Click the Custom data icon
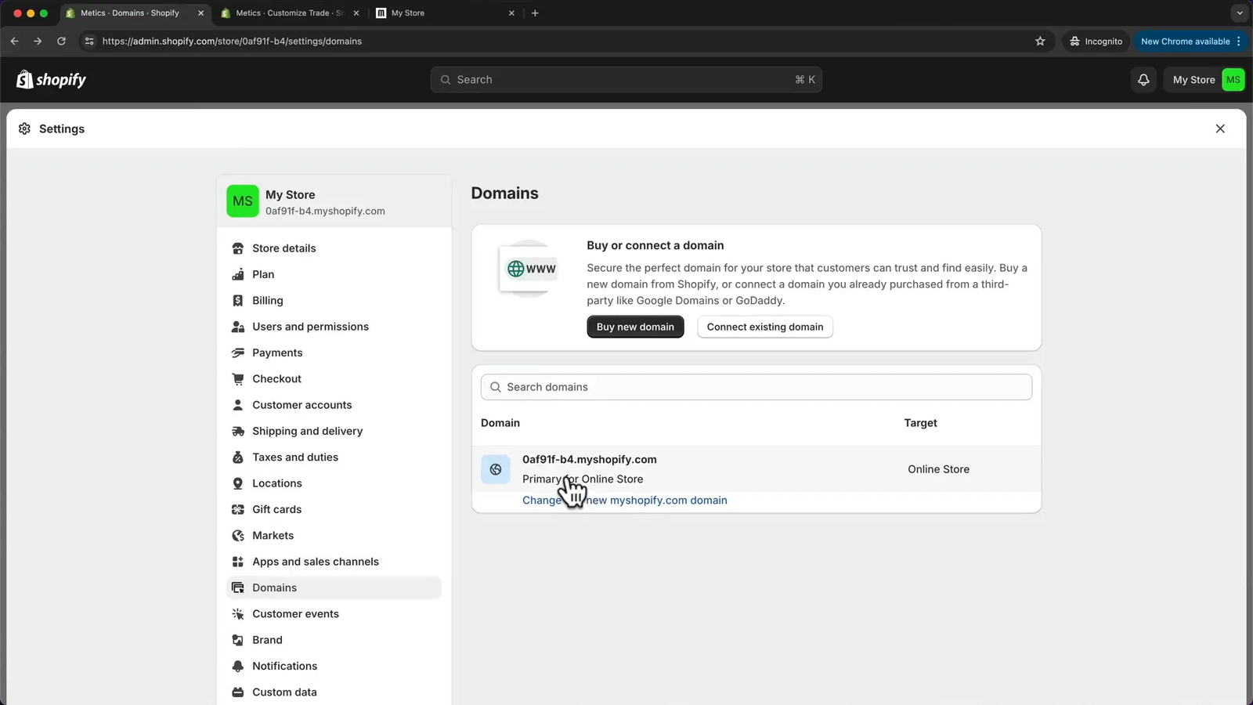1253x705 pixels. click(238, 692)
